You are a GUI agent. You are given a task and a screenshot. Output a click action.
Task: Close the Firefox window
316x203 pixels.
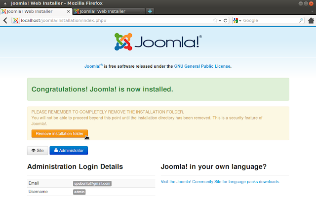coord(312,3)
